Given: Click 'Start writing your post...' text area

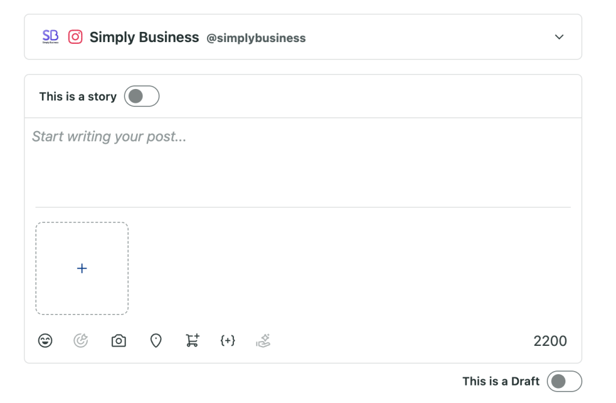Looking at the screenshot, I should tap(303, 162).
